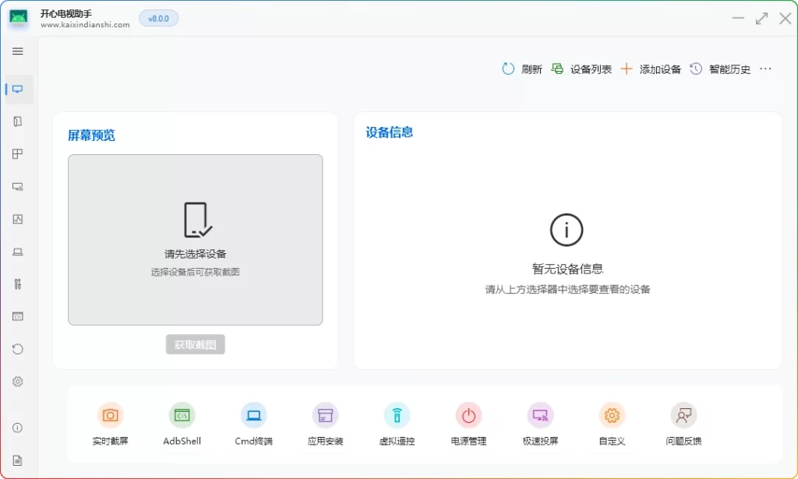Open 智能历史 smart history

(720, 69)
